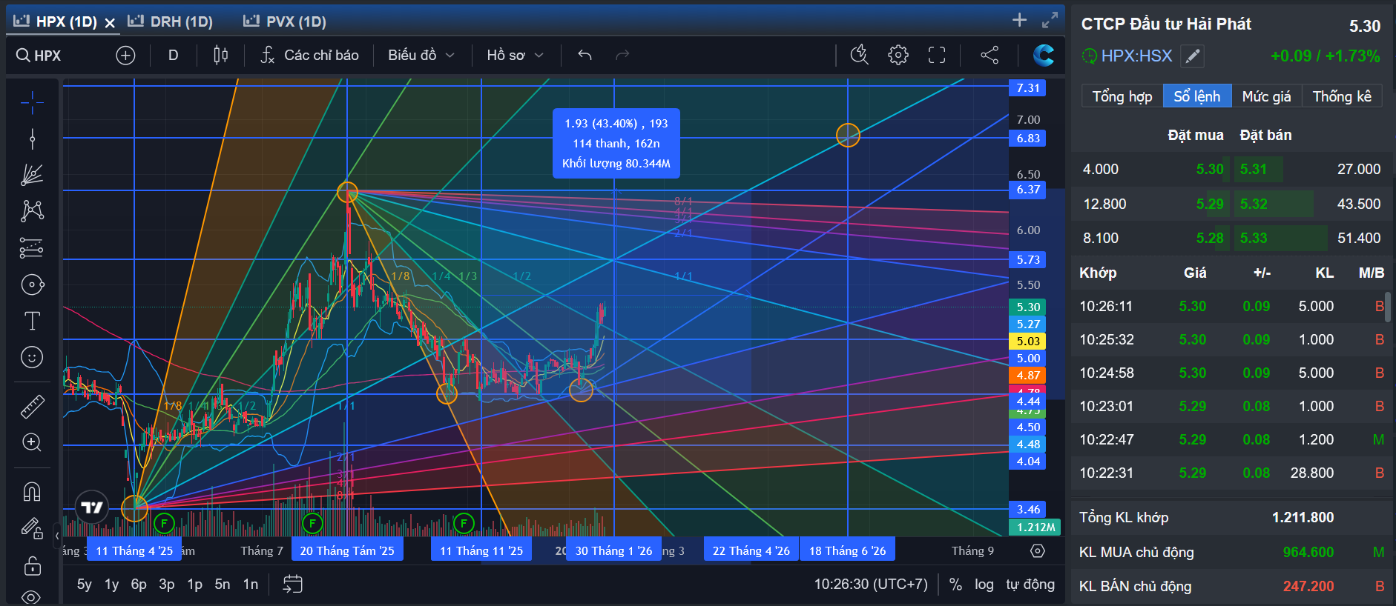
Task: Toggle stay in drawing mode pencil-lock
Action: coord(32,528)
